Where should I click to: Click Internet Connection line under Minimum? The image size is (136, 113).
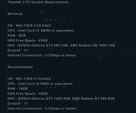[42, 55]
